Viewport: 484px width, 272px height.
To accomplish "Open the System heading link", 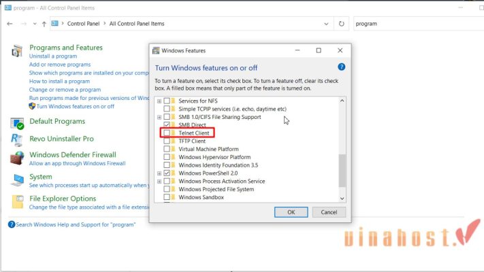I will (x=41, y=177).
